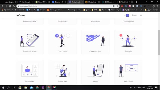
Task: Click the Search link in unDraw header
Action: 134,15
